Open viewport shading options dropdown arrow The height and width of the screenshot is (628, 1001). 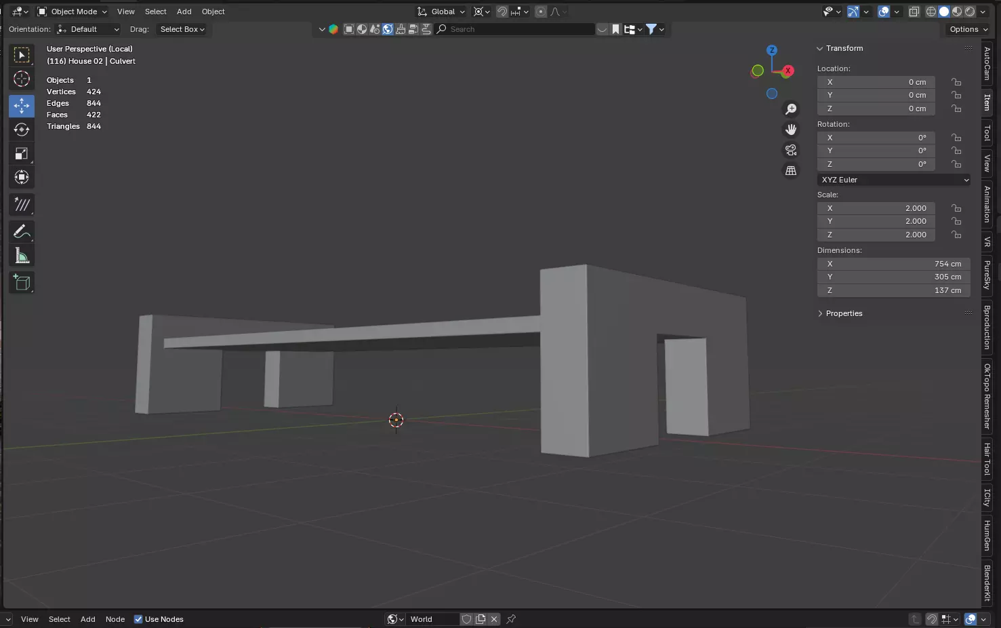point(984,12)
